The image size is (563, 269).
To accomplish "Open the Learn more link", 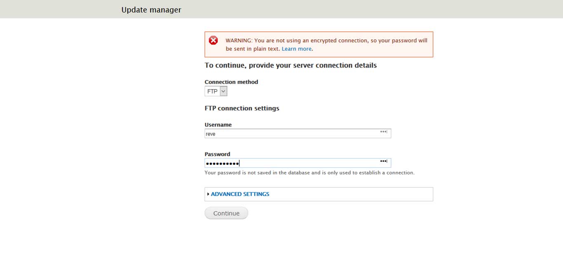I will pos(297,49).
